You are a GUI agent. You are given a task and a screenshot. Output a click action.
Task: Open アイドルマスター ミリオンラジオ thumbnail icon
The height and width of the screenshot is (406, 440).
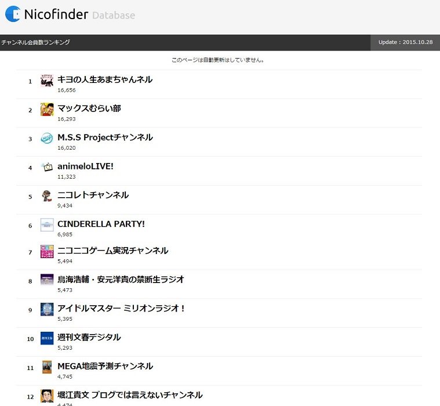point(47,309)
